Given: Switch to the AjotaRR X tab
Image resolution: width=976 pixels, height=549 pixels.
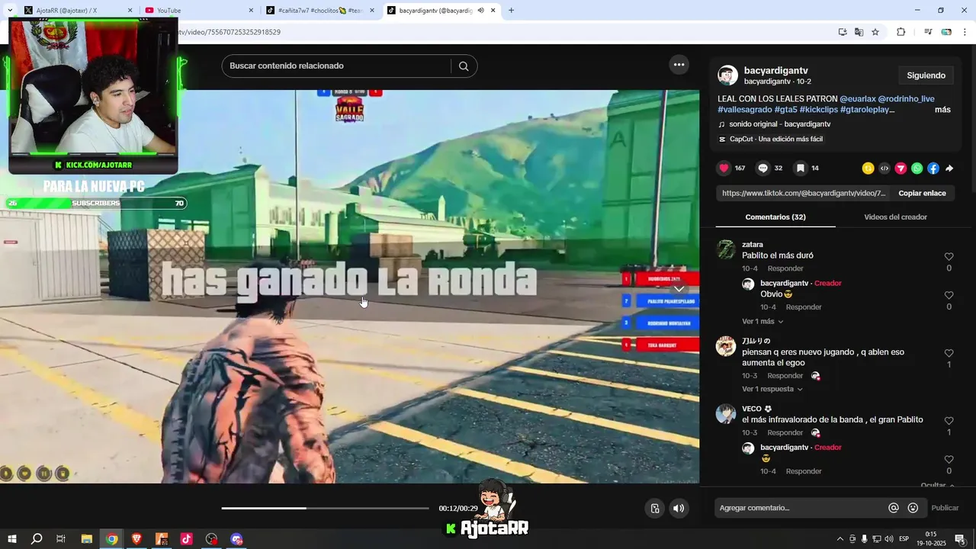Looking at the screenshot, I should point(79,11).
